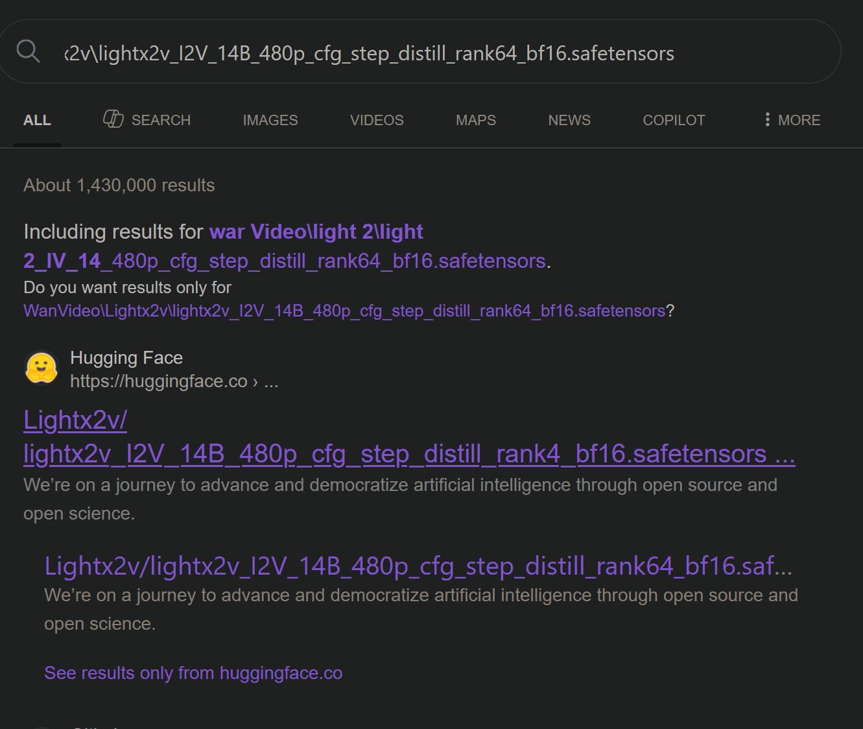863x729 pixels.
Task: Open the IMAGES tab
Action: click(270, 121)
